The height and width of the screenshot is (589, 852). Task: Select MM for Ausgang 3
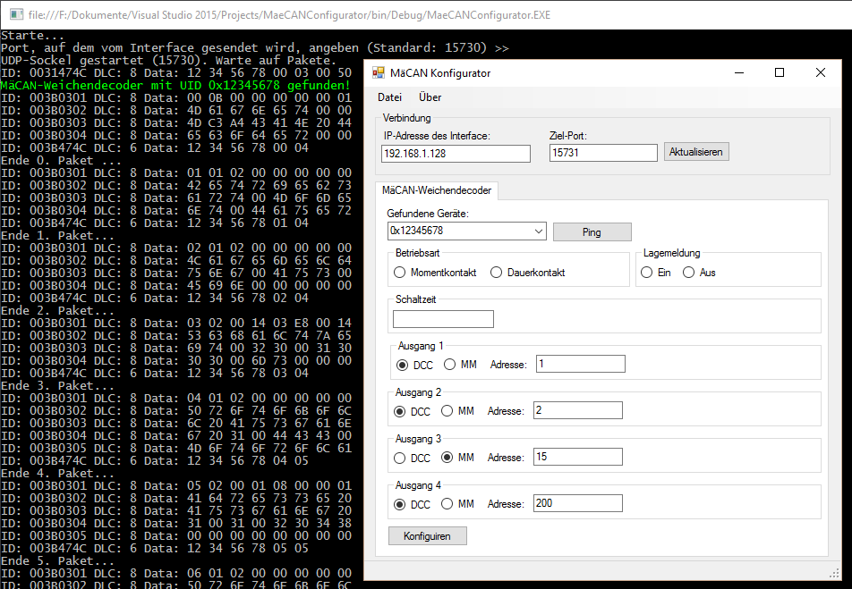coord(457,458)
